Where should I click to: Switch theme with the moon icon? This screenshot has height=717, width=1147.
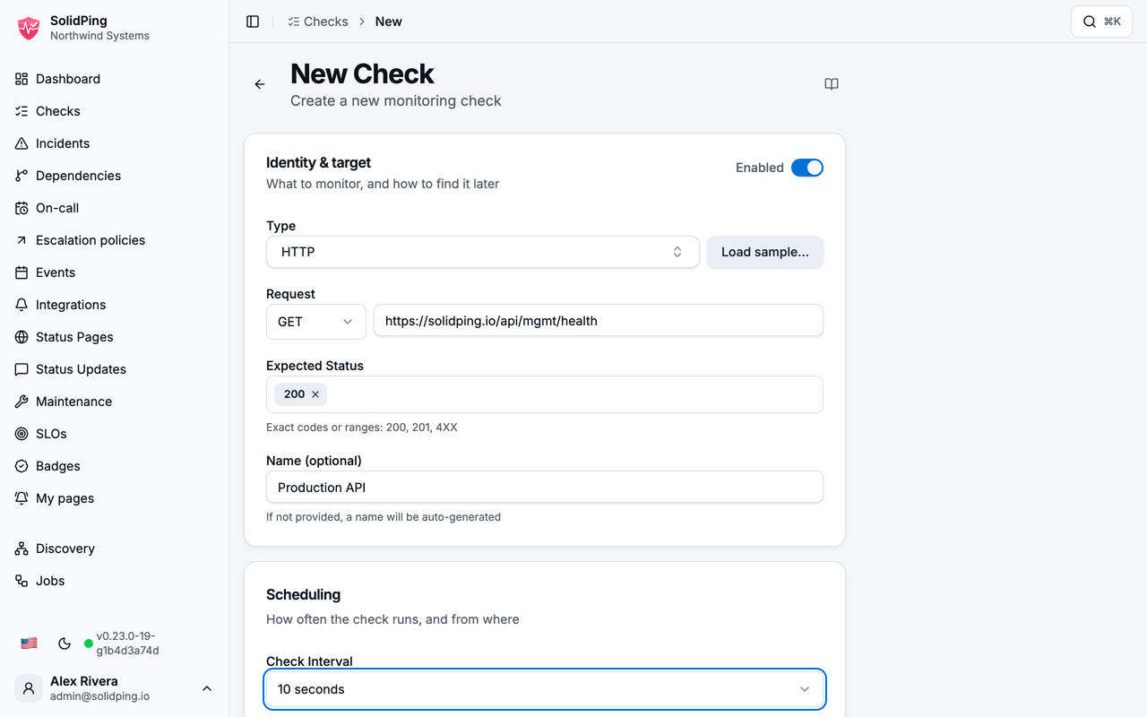(65, 644)
